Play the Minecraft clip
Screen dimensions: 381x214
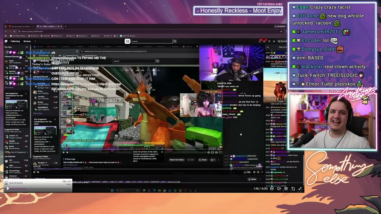63,152
